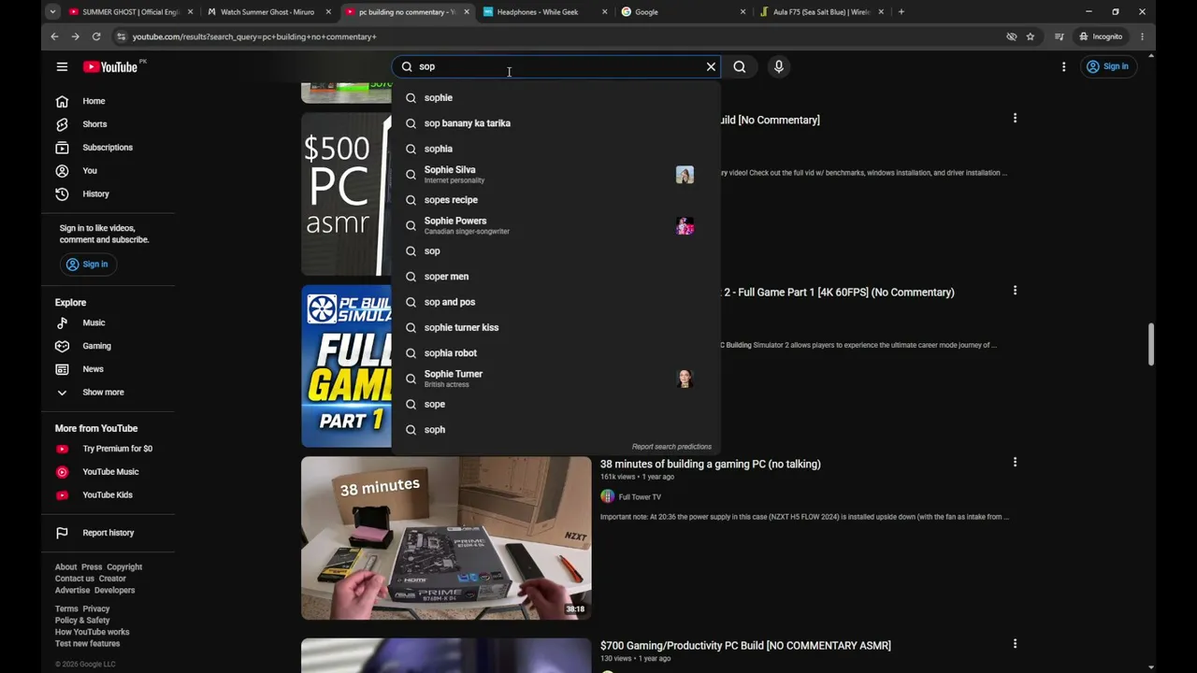The image size is (1197, 673).
Task: Close the pc building YouTube tab
Action: (x=467, y=12)
